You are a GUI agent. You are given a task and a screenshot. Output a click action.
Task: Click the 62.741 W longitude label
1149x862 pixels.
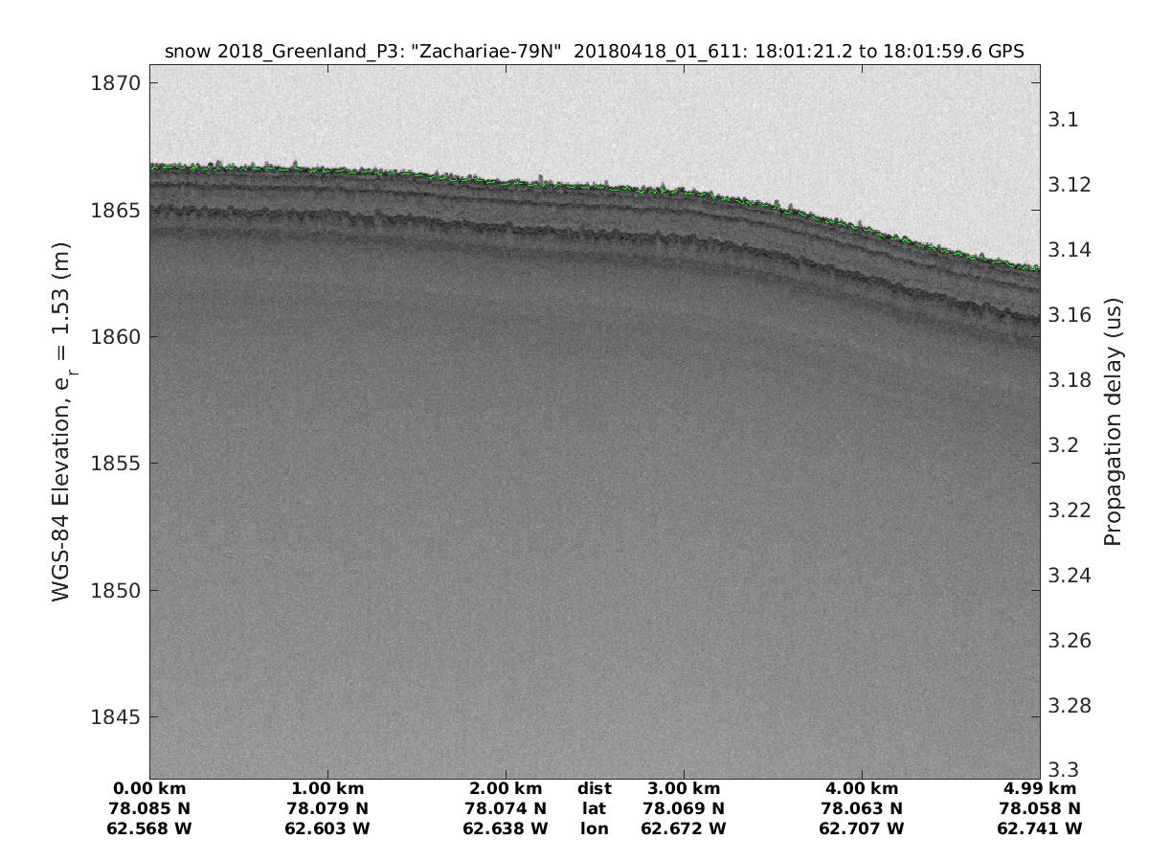1040,828
